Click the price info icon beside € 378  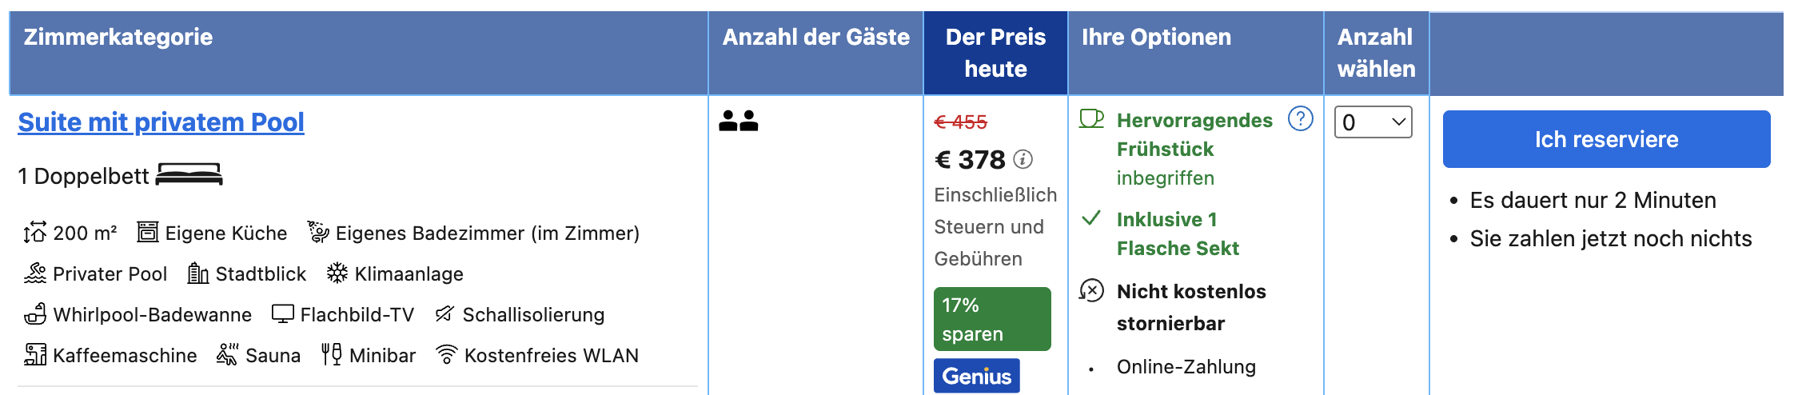(1023, 159)
